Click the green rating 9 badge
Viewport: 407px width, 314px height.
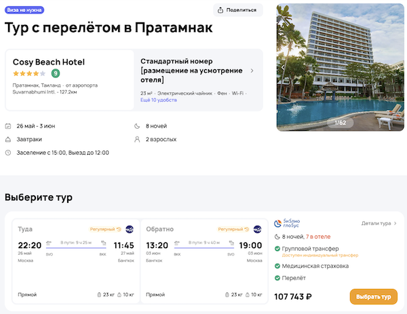[x=55, y=73]
